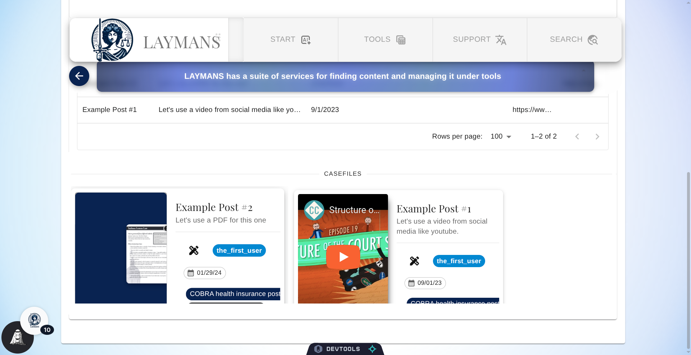Open the START menu tab
The width and height of the screenshot is (691, 355).
tap(291, 40)
